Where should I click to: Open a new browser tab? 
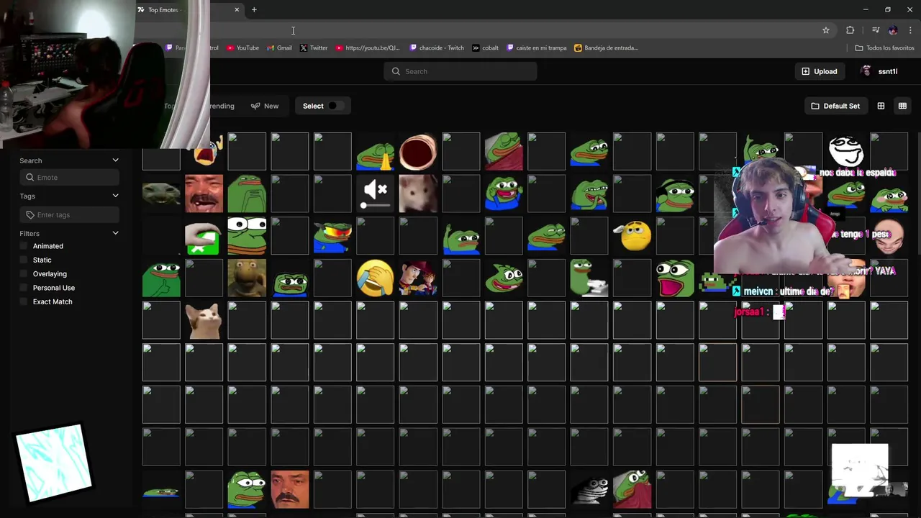click(x=254, y=9)
